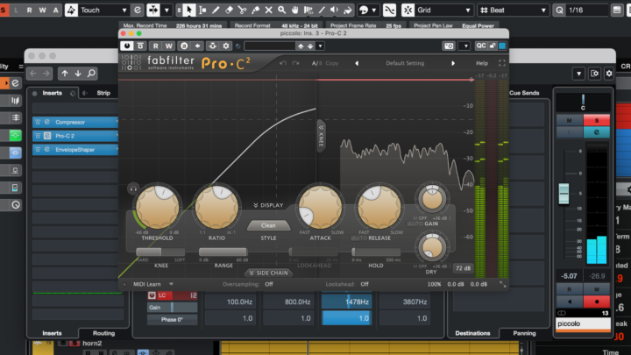Screen dimensions: 631x355
Task: Open the Help menu in Pro-C 2
Action: pyautogui.click(x=481, y=63)
